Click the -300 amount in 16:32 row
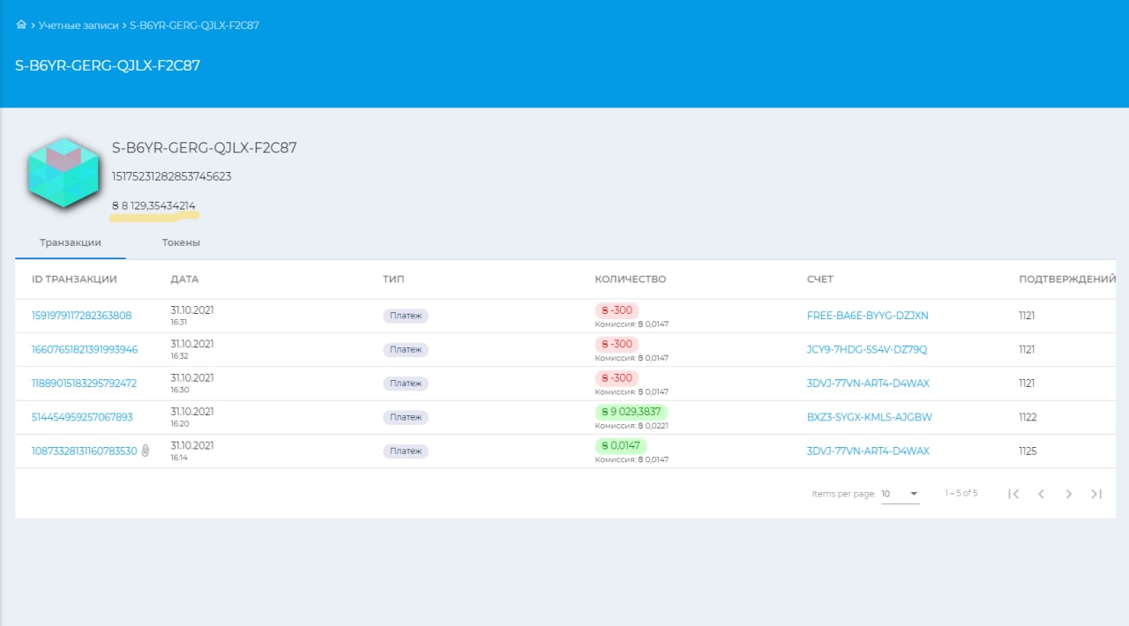The width and height of the screenshot is (1129, 626). coord(617,344)
